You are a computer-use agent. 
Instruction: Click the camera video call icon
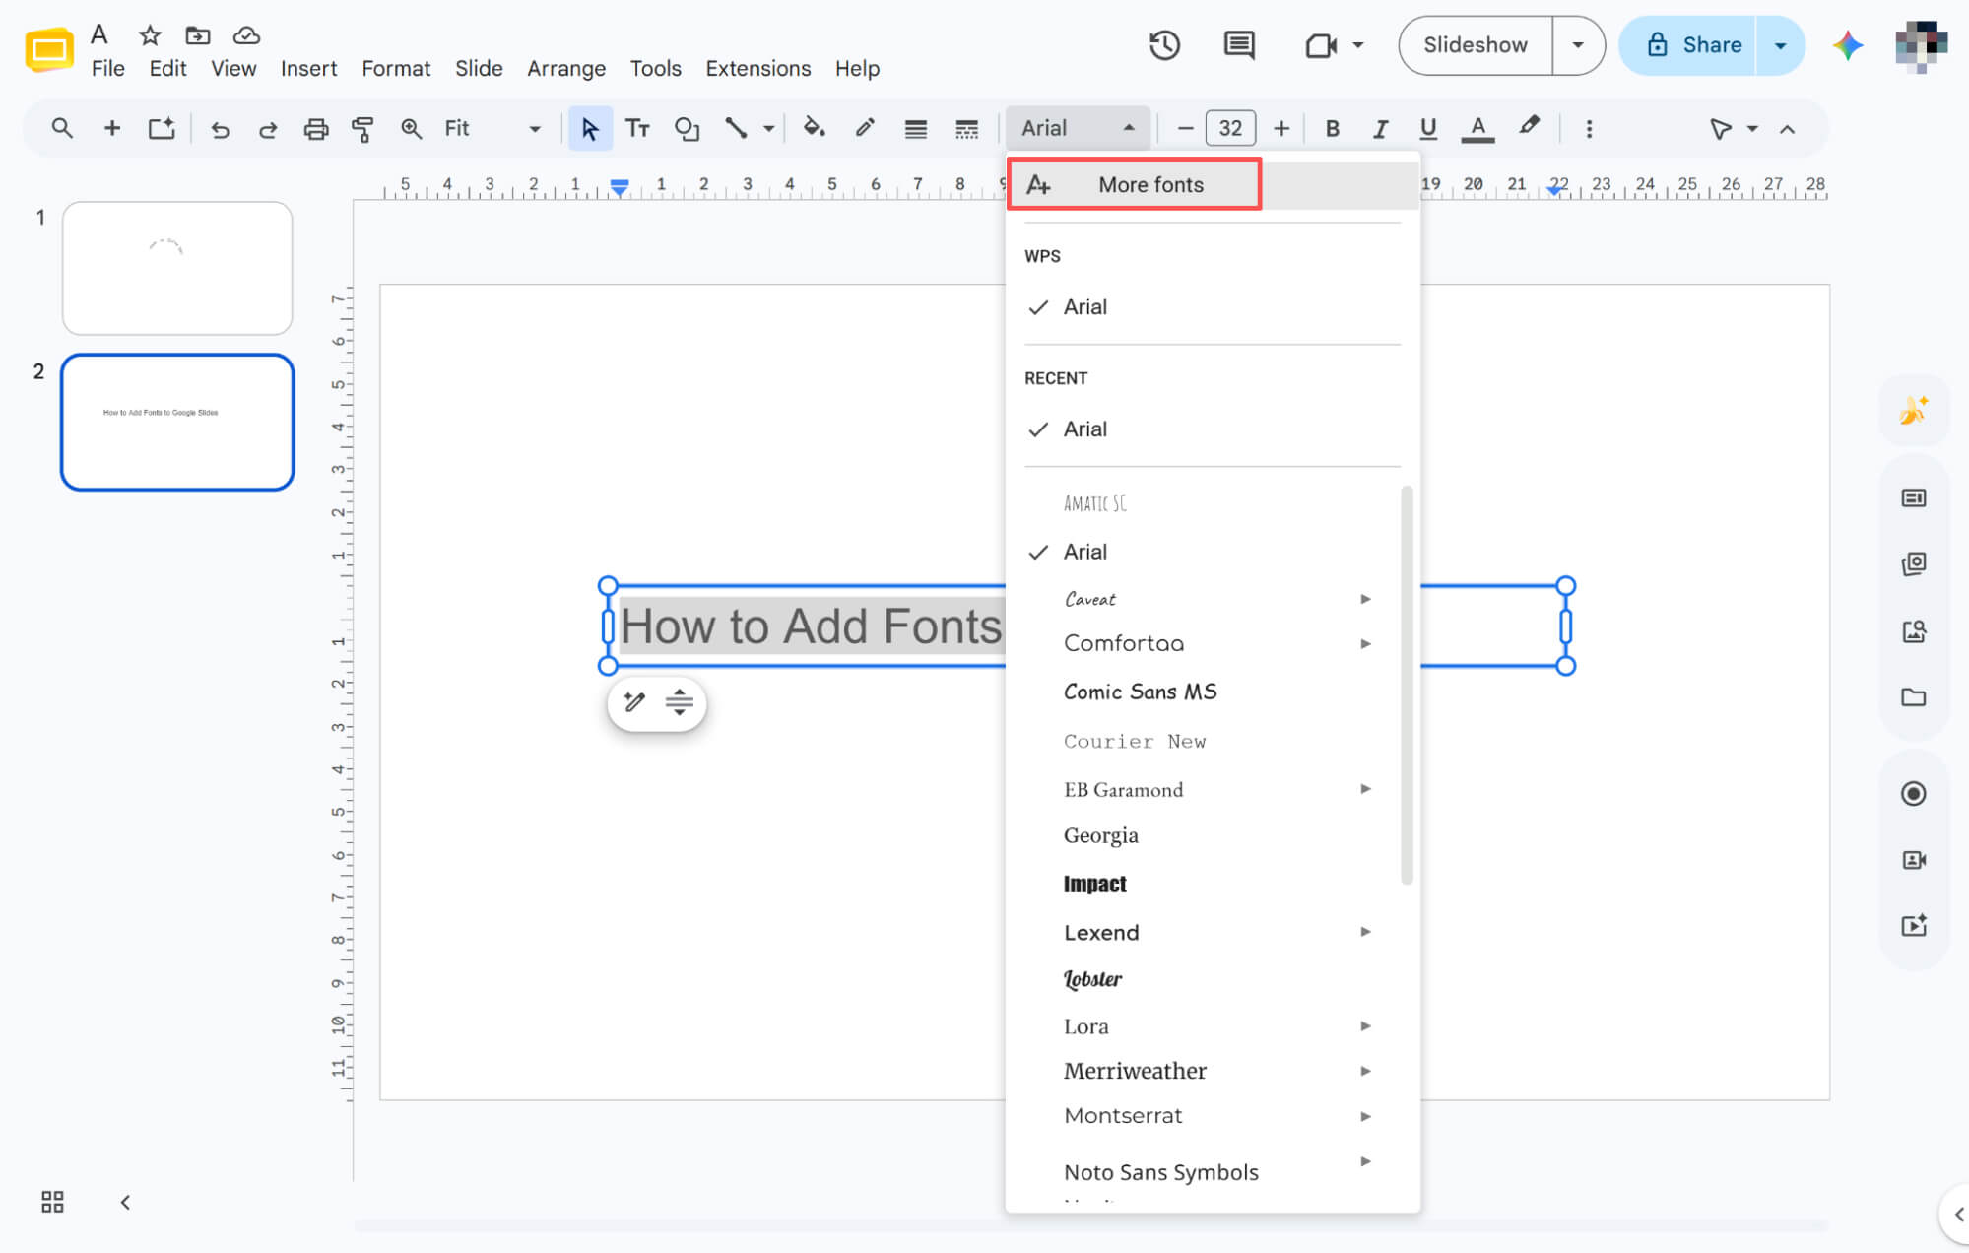[1321, 45]
